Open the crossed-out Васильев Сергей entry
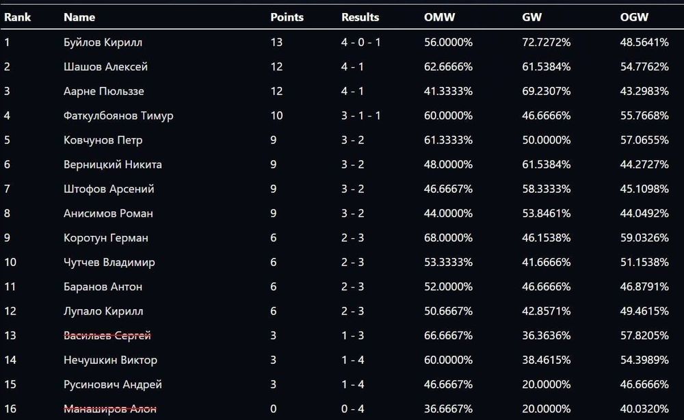 pos(107,336)
